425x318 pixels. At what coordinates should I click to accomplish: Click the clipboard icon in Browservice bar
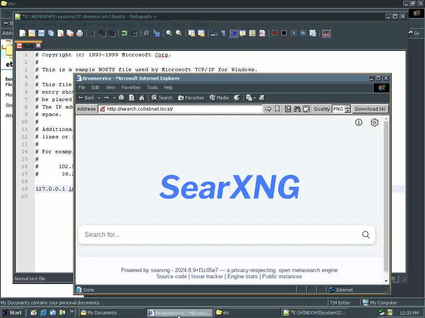(x=306, y=109)
